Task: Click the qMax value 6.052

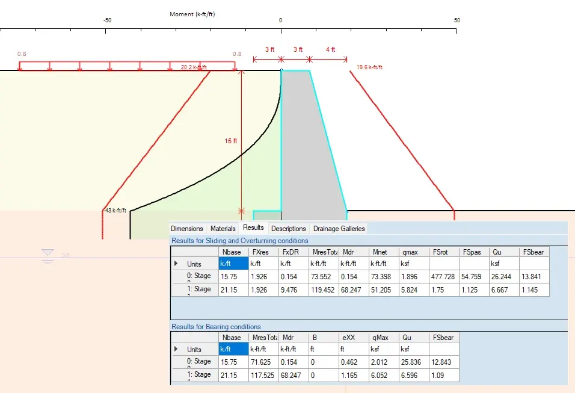Action: [x=384, y=375]
